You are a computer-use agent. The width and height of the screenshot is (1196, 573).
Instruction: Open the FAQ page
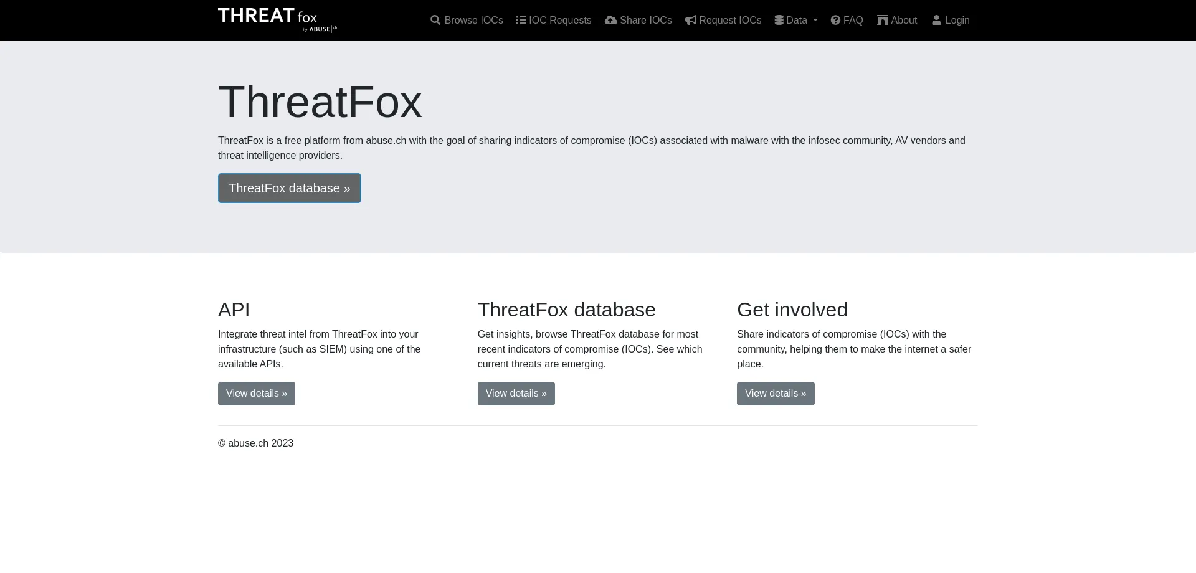click(847, 21)
